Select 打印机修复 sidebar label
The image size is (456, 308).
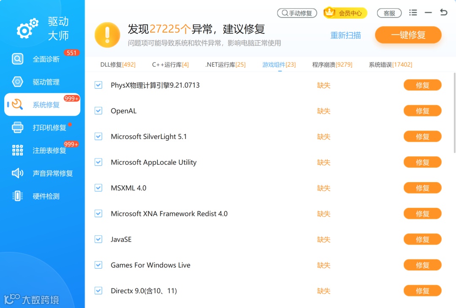click(49, 128)
